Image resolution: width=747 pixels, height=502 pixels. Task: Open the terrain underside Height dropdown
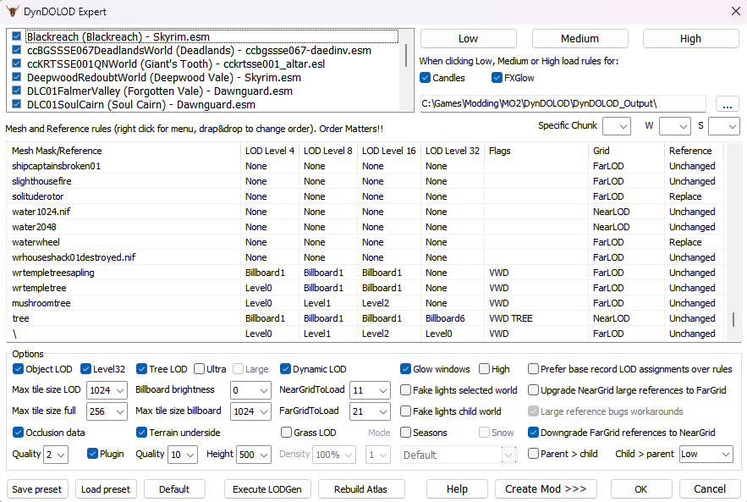pyautogui.click(x=254, y=455)
